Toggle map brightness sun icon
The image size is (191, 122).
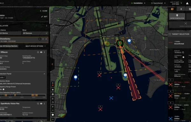[53, 90]
